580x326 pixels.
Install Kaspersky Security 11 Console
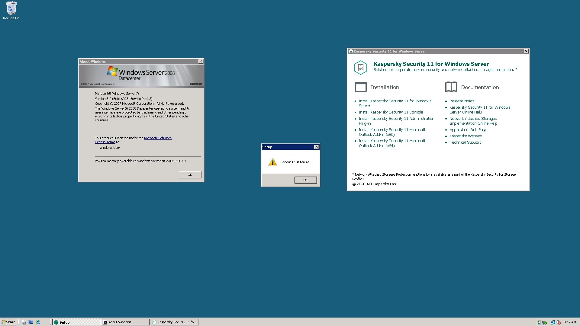tap(391, 112)
